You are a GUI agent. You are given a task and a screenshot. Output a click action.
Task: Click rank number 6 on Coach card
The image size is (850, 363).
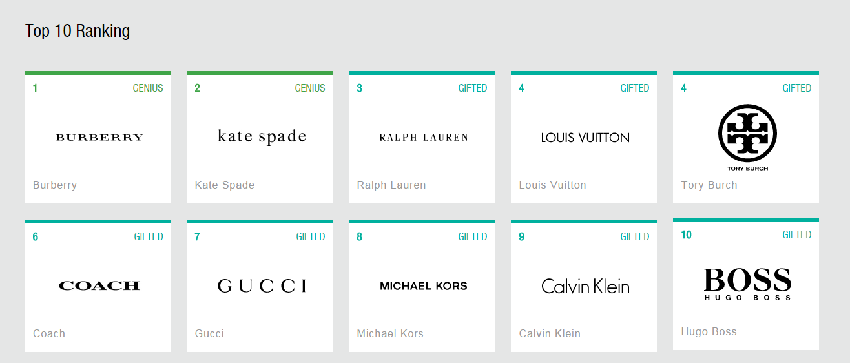point(36,236)
